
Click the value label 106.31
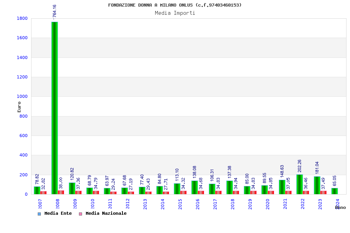[212, 175]
